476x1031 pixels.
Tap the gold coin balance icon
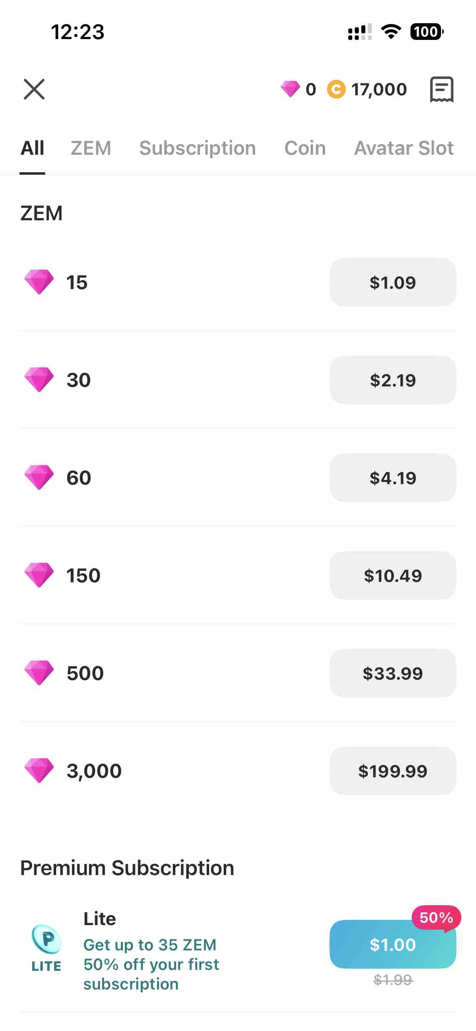click(336, 89)
